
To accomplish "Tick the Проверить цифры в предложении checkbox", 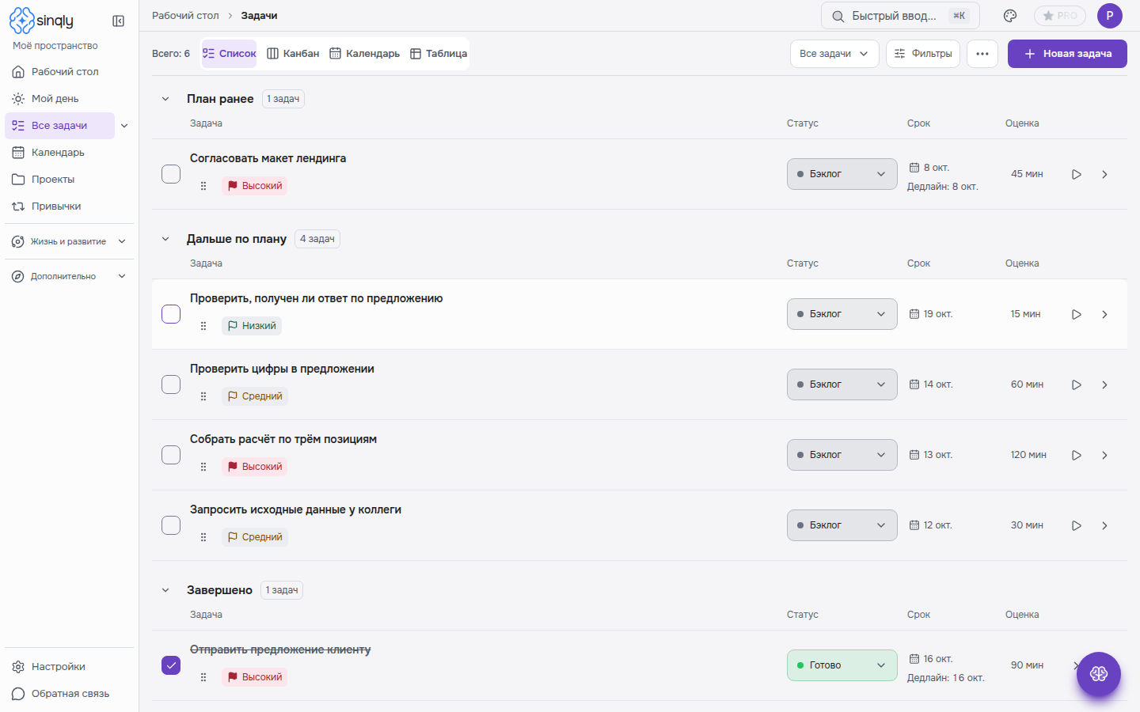I will click(171, 384).
